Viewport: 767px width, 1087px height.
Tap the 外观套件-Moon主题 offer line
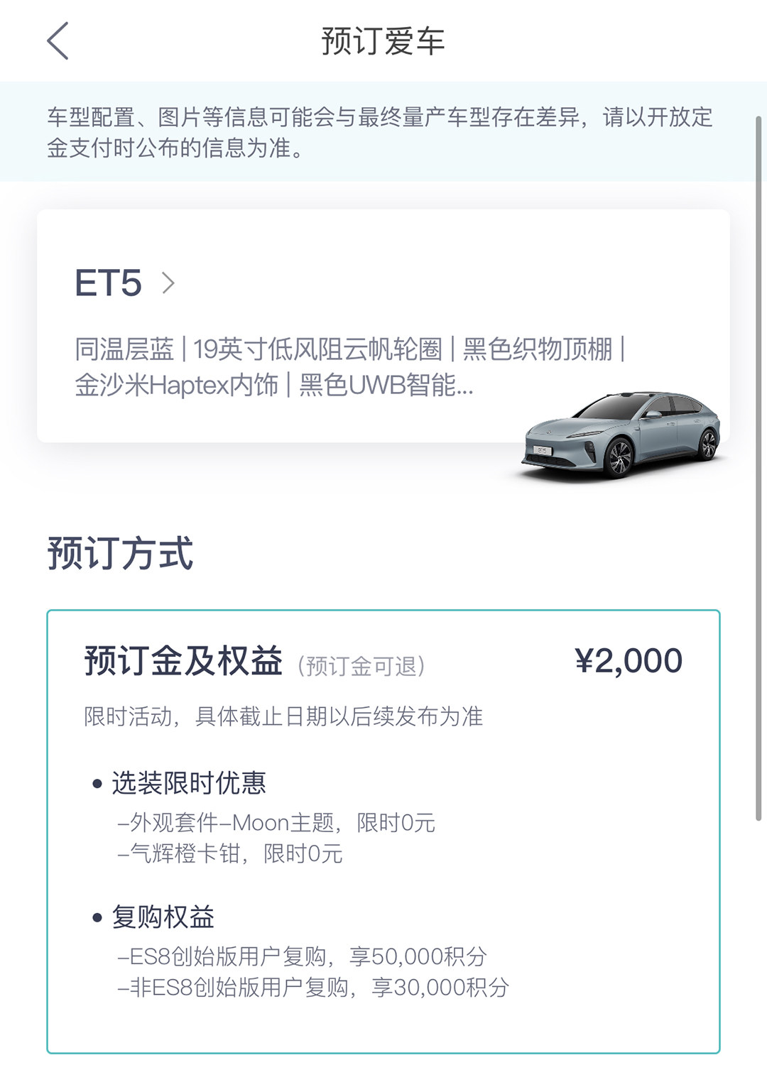276,823
